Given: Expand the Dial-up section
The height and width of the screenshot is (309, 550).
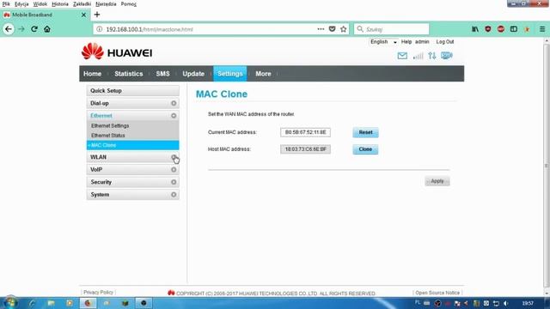Looking at the screenshot, I should [x=174, y=103].
